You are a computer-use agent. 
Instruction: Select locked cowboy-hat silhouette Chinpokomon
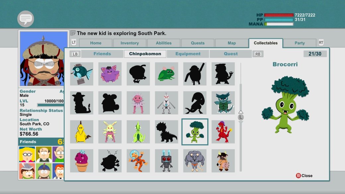point(82,103)
